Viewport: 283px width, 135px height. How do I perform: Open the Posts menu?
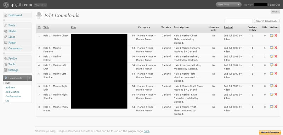pos(17,25)
